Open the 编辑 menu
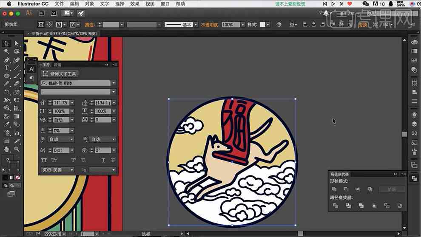The height and width of the screenshot is (237, 421). (x=74, y=4)
